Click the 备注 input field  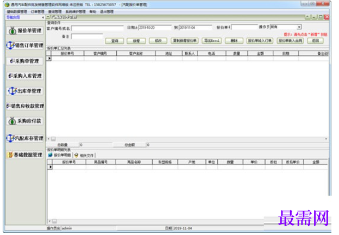87,36
